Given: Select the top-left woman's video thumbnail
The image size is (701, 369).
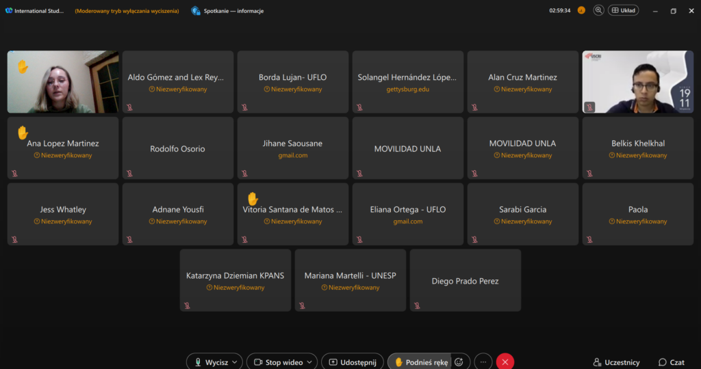Looking at the screenshot, I should pyautogui.click(x=63, y=82).
